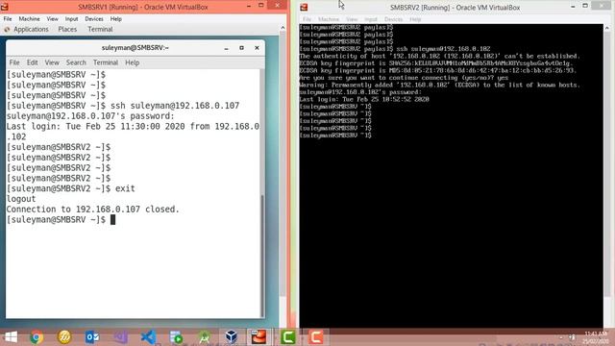Click the 'ssh suleyman@192.168.0.107' command line

(123, 106)
